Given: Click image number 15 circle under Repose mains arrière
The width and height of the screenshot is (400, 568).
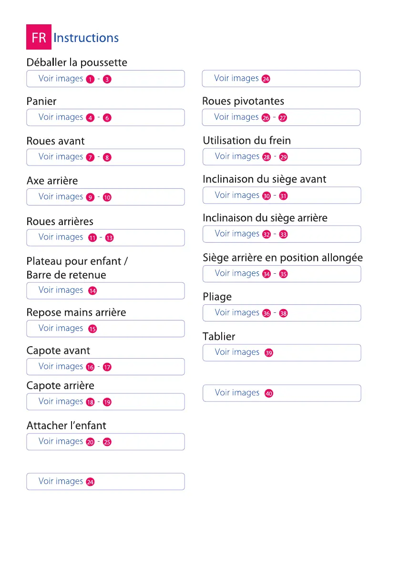Looking at the screenshot, I should [93, 329].
